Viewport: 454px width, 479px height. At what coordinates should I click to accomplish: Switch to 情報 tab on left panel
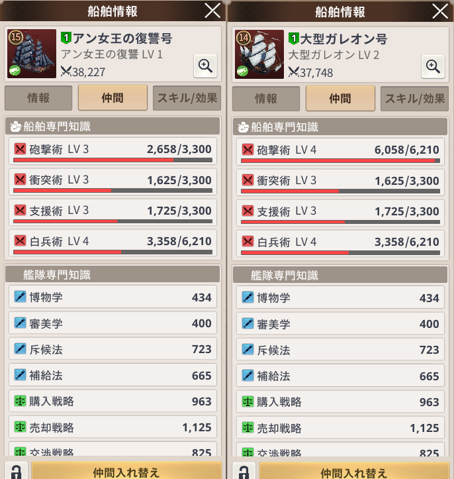click(38, 98)
